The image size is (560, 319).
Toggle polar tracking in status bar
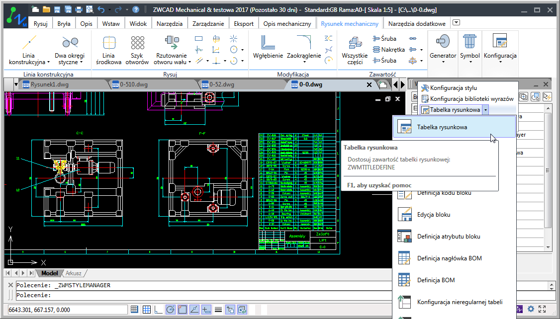coord(171,310)
